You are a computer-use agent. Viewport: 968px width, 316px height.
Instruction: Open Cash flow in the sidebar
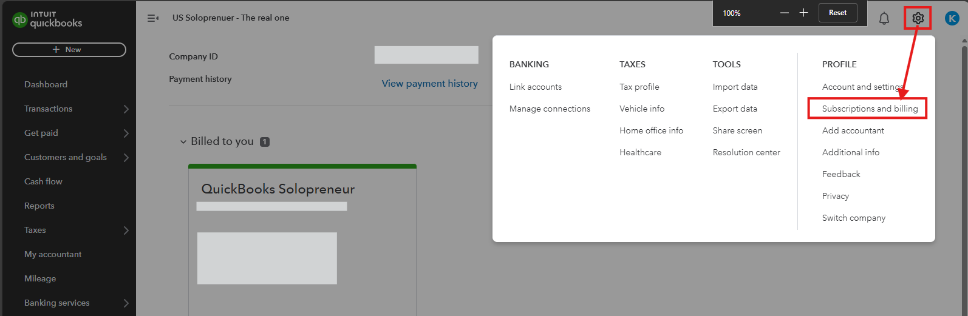[x=43, y=181]
